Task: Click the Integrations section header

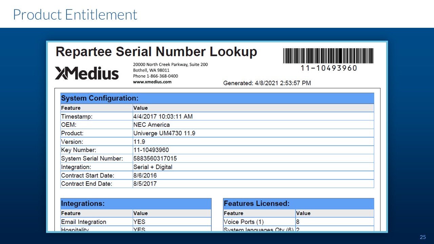Action: (83, 204)
